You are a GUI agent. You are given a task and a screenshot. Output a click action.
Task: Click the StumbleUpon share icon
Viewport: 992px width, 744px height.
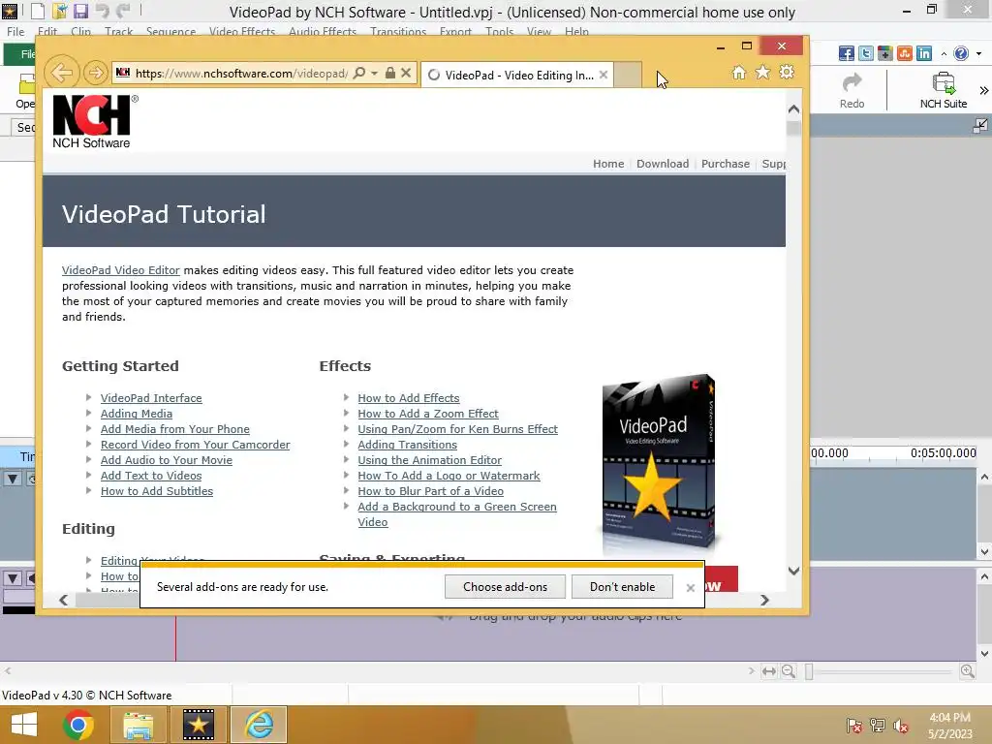(905, 53)
